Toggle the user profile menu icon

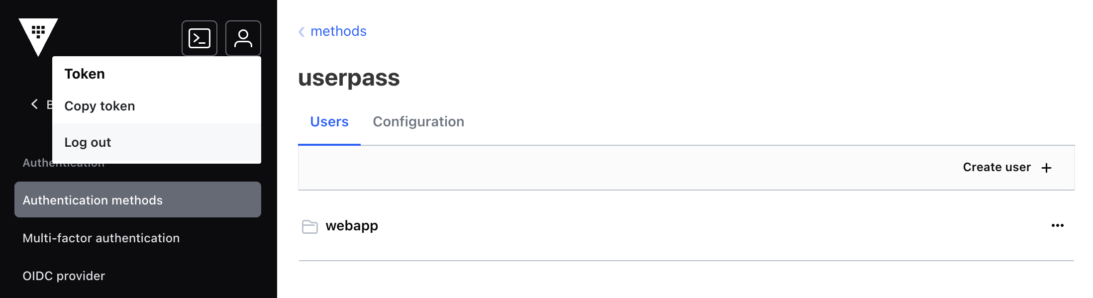tap(243, 38)
